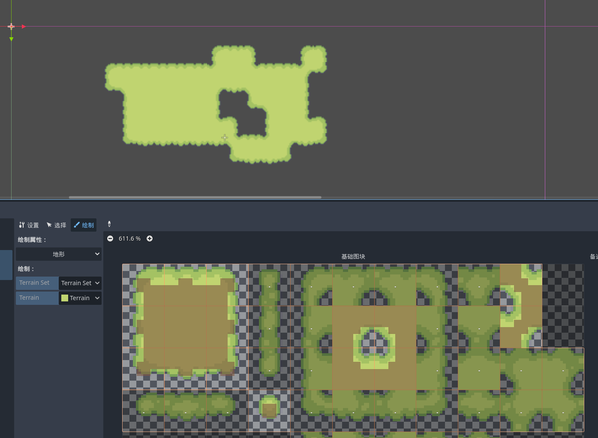Select the top tile of narrow vertical strip
This screenshot has height=438, width=598.
point(269,285)
